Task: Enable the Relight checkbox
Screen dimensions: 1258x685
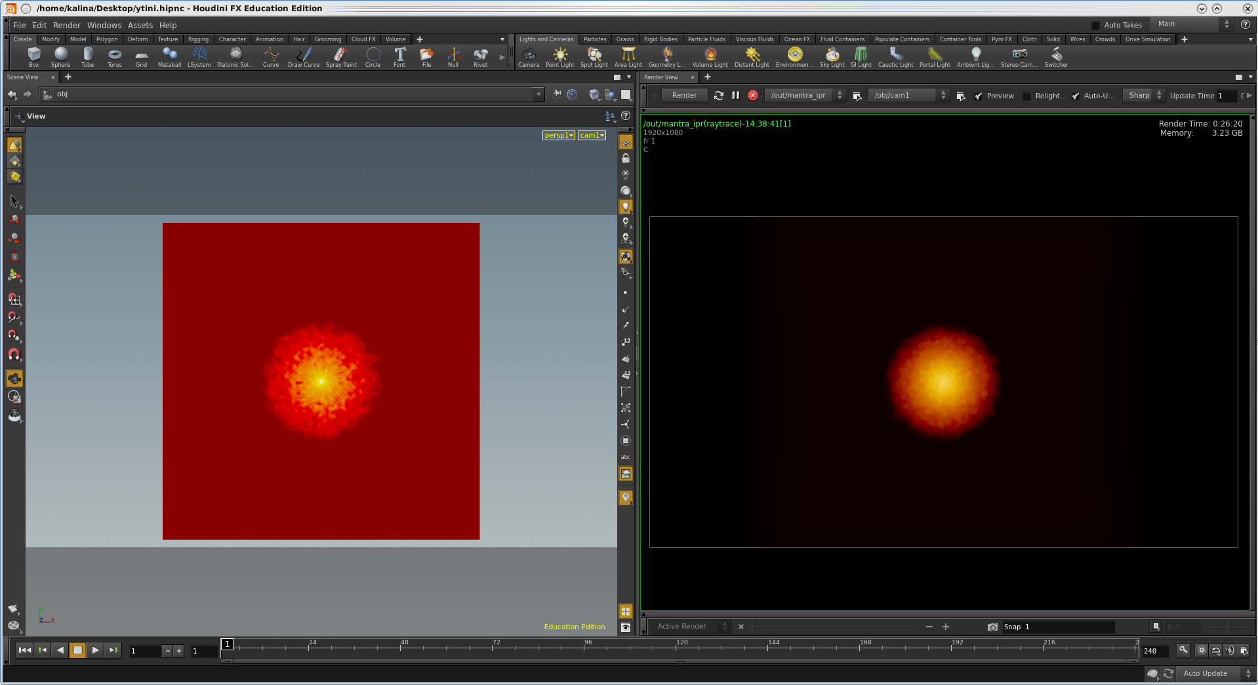Action: (1027, 96)
